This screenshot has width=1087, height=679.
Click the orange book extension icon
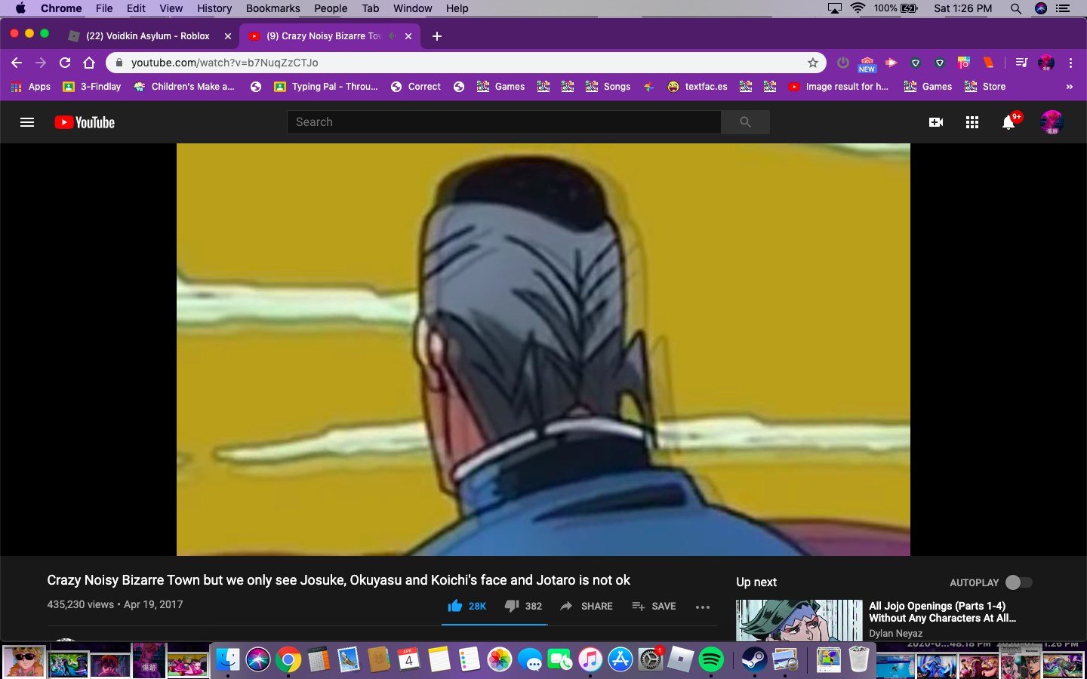988,63
